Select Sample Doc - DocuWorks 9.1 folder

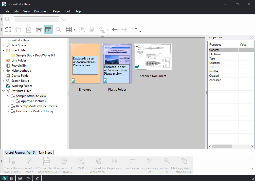pos(35,55)
